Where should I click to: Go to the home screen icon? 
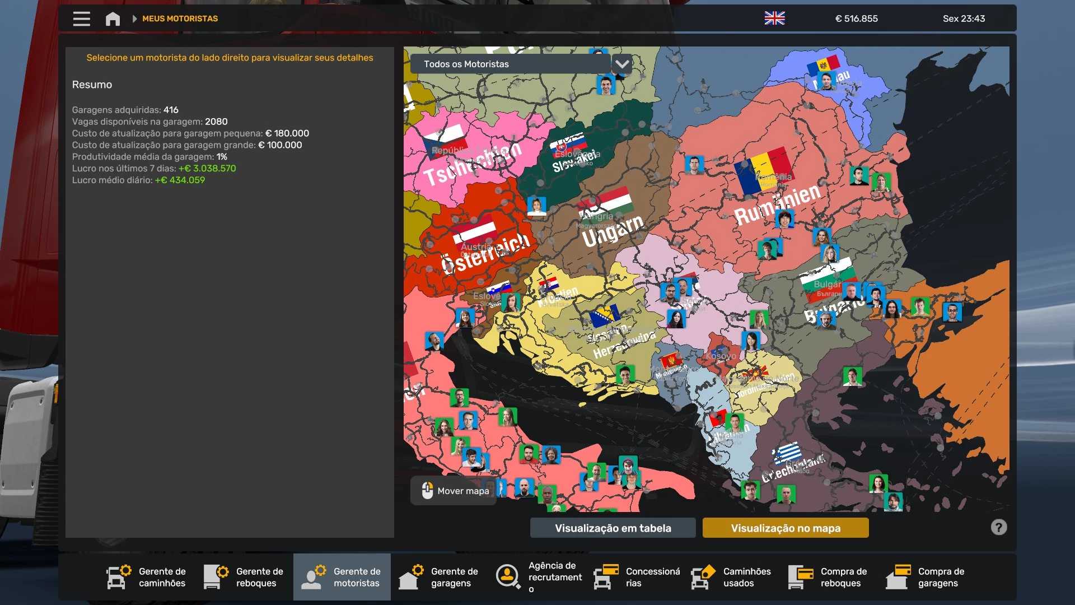[113, 19]
